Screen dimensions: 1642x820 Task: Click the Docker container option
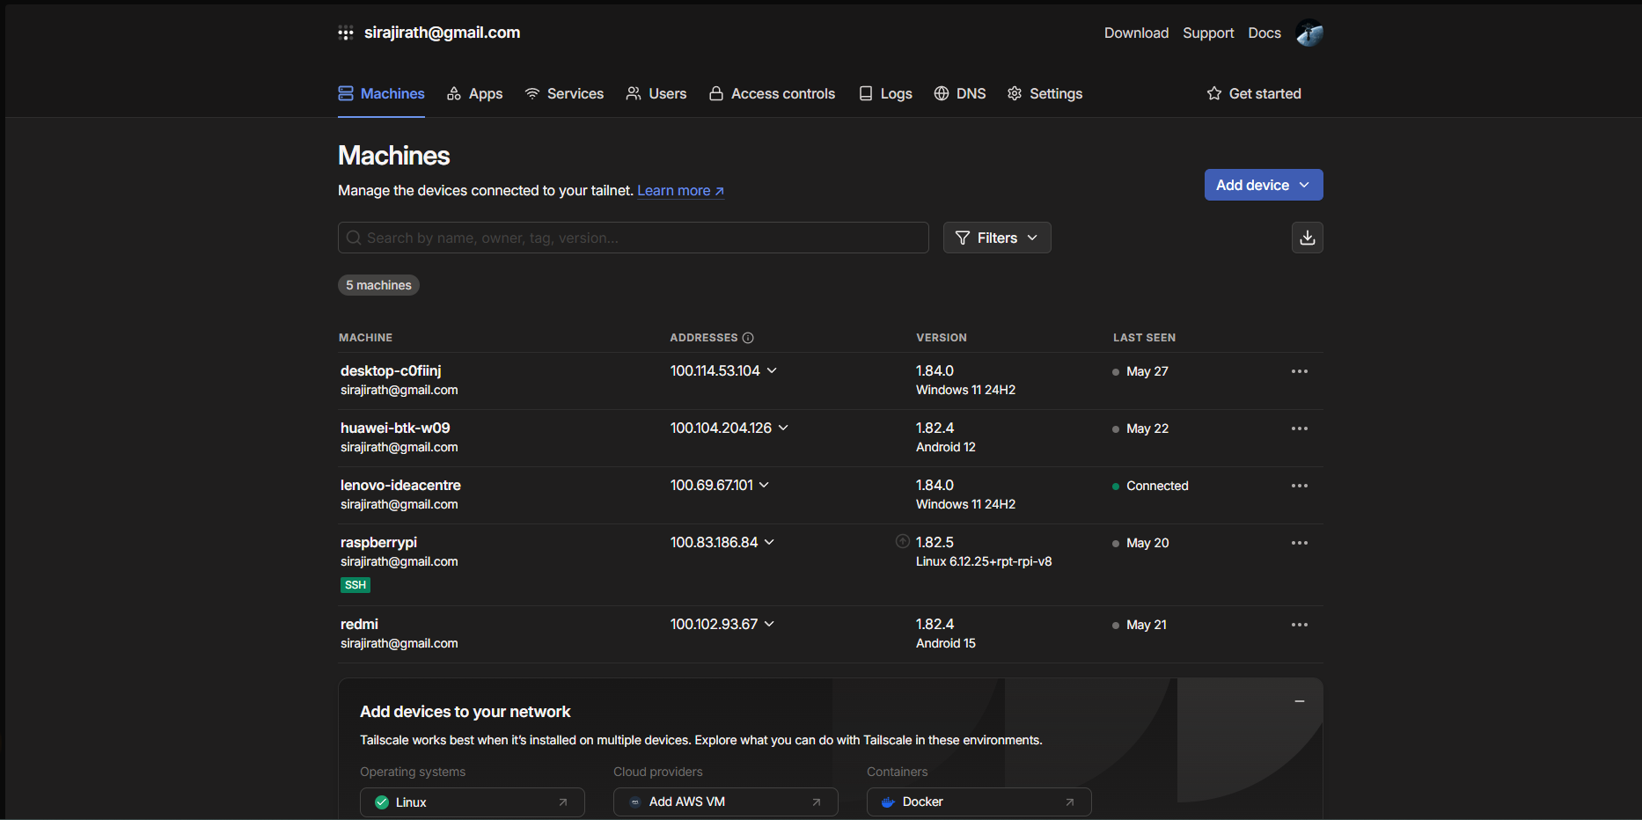click(x=979, y=802)
